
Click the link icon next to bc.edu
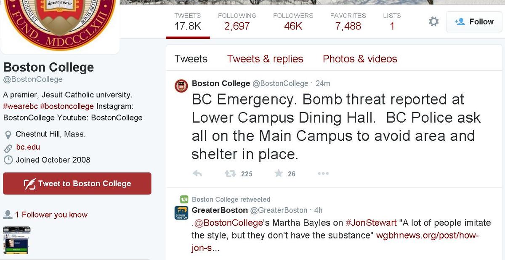[8, 147]
